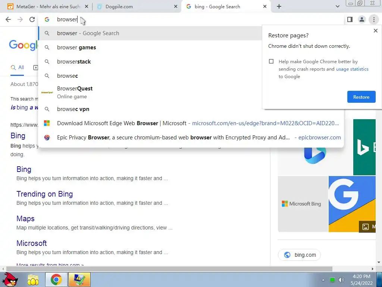
Task: Go back using the back arrow
Action: 8,19
